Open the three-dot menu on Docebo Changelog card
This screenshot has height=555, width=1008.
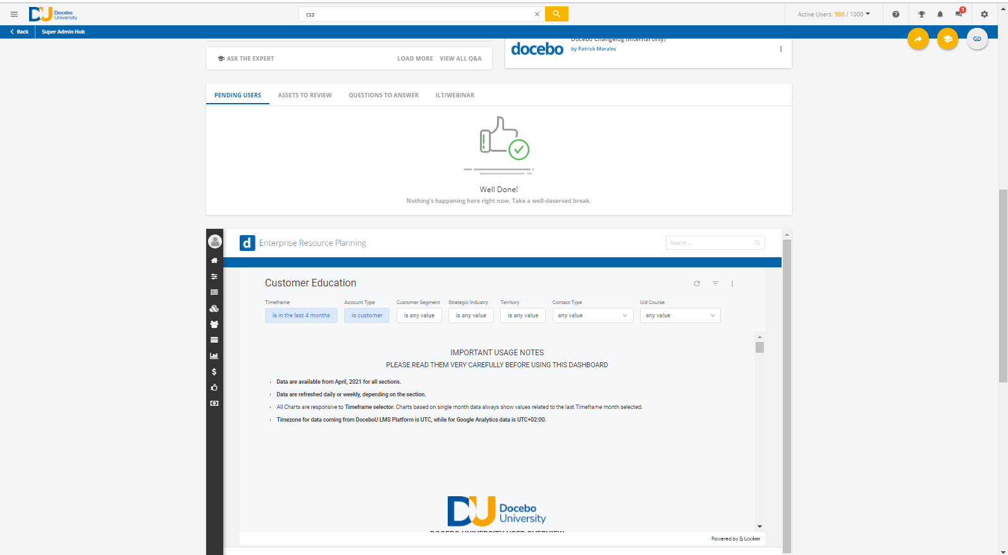point(781,49)
